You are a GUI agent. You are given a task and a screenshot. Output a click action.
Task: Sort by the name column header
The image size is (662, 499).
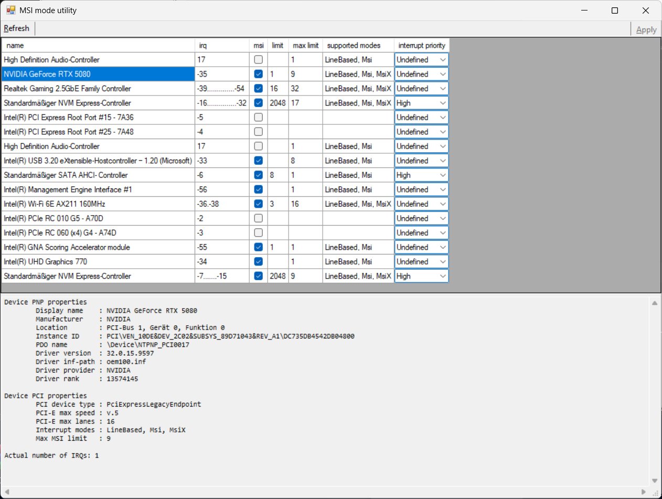coord(98,45)
